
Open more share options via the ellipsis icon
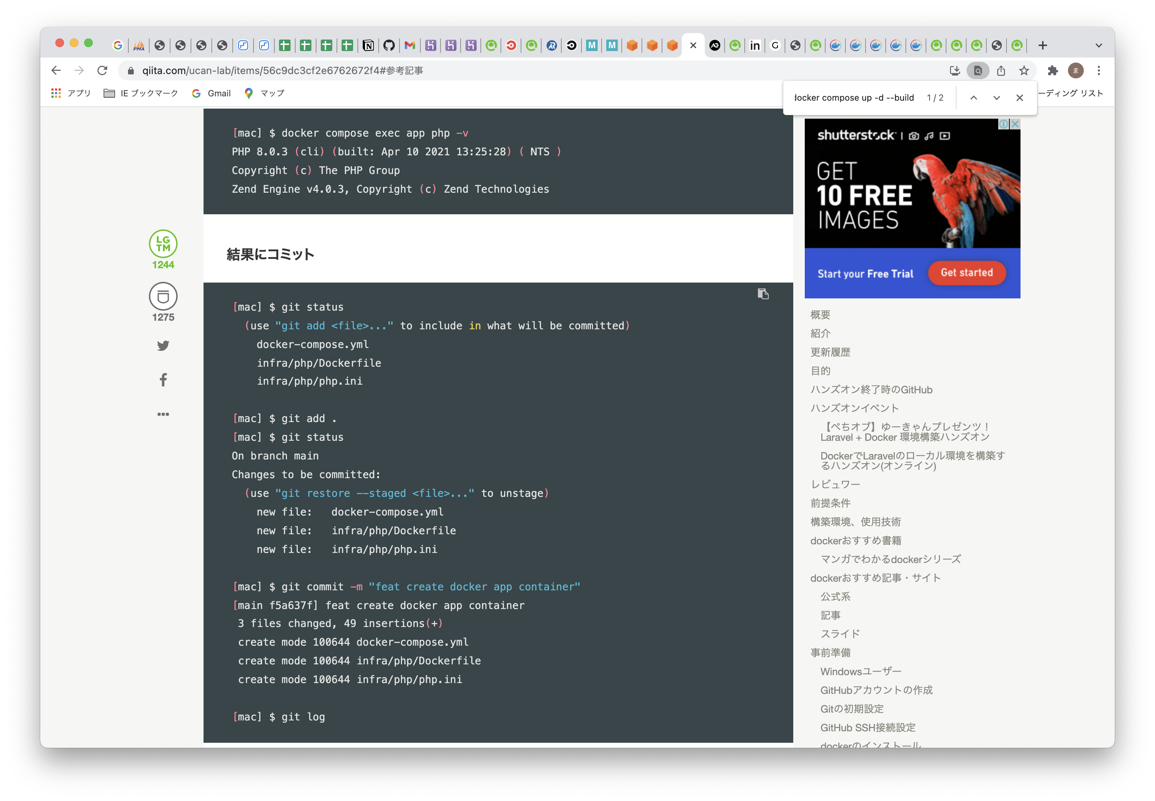[x=163, y=413]
